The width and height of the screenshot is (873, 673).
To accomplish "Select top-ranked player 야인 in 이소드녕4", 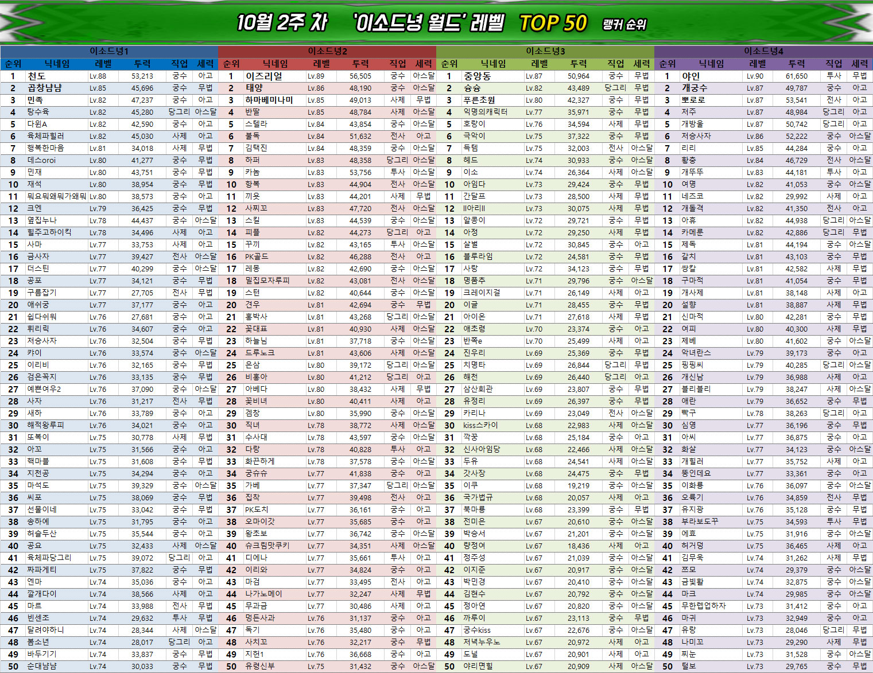I will coord(690,76).
